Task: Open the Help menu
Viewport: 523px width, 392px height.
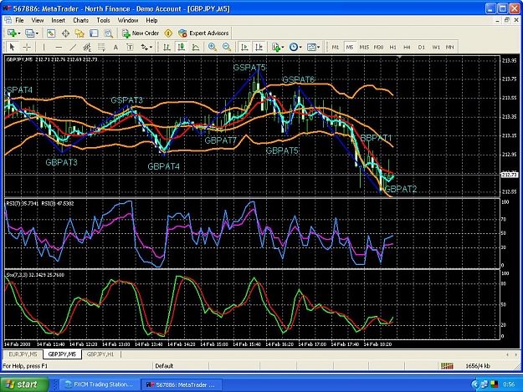Action: coord(151,20)
